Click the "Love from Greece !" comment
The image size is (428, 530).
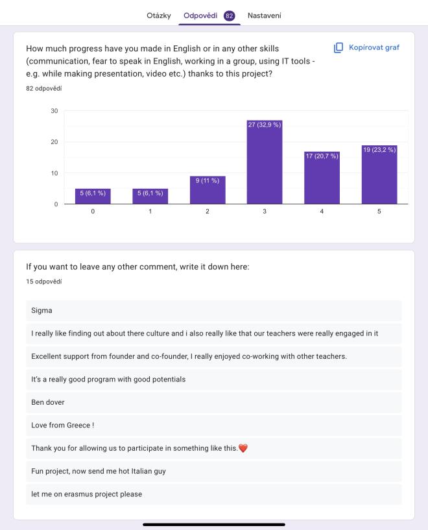tap(214, 425)
